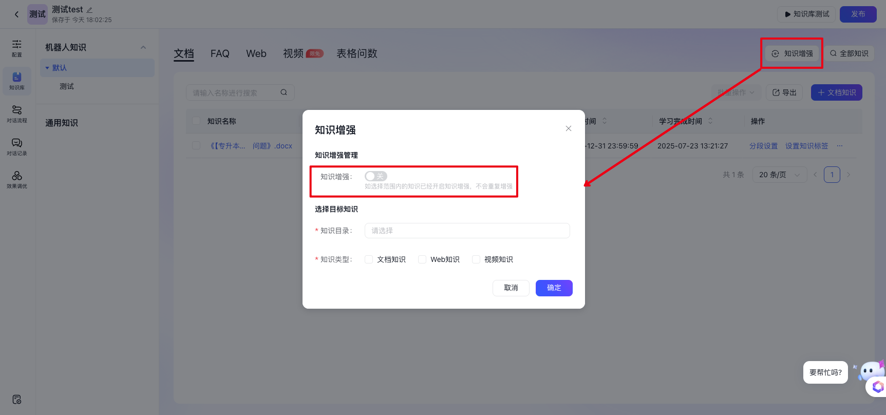Toggle the 知识增强 switch on
This screenshot has width=886, height=415.
pyautogui.click(x=375, y=176)
